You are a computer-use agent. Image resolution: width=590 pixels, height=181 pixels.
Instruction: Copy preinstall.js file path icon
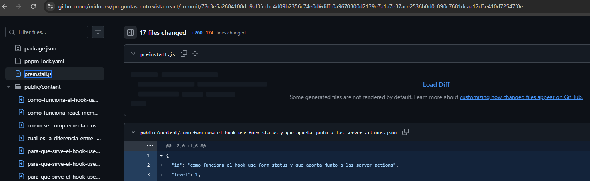pyautogui.click(x=184, y=54)
